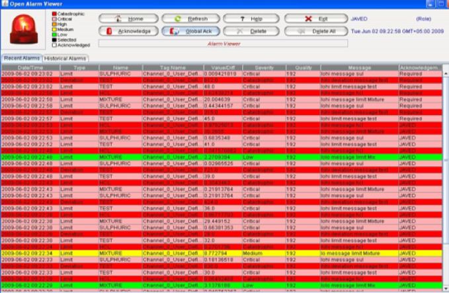Click the question mark Help icon
This screenshot has width=449, height=293.
(x=242, y=19)
